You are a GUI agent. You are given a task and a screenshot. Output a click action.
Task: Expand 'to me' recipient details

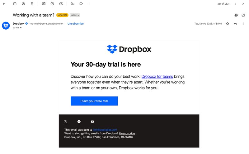21,28
